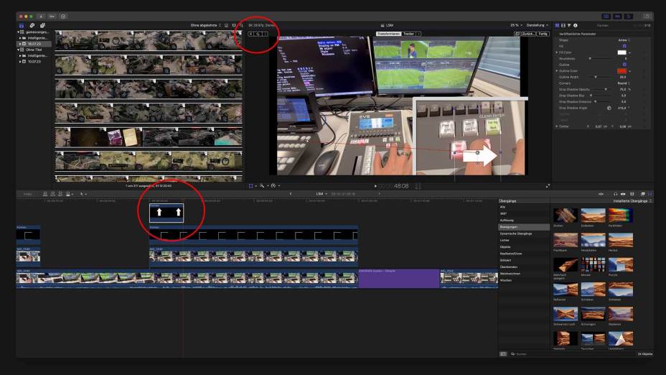Expand the Fill Color disclosure triangle
Screen dimensions: 666x375
(557, 52)
